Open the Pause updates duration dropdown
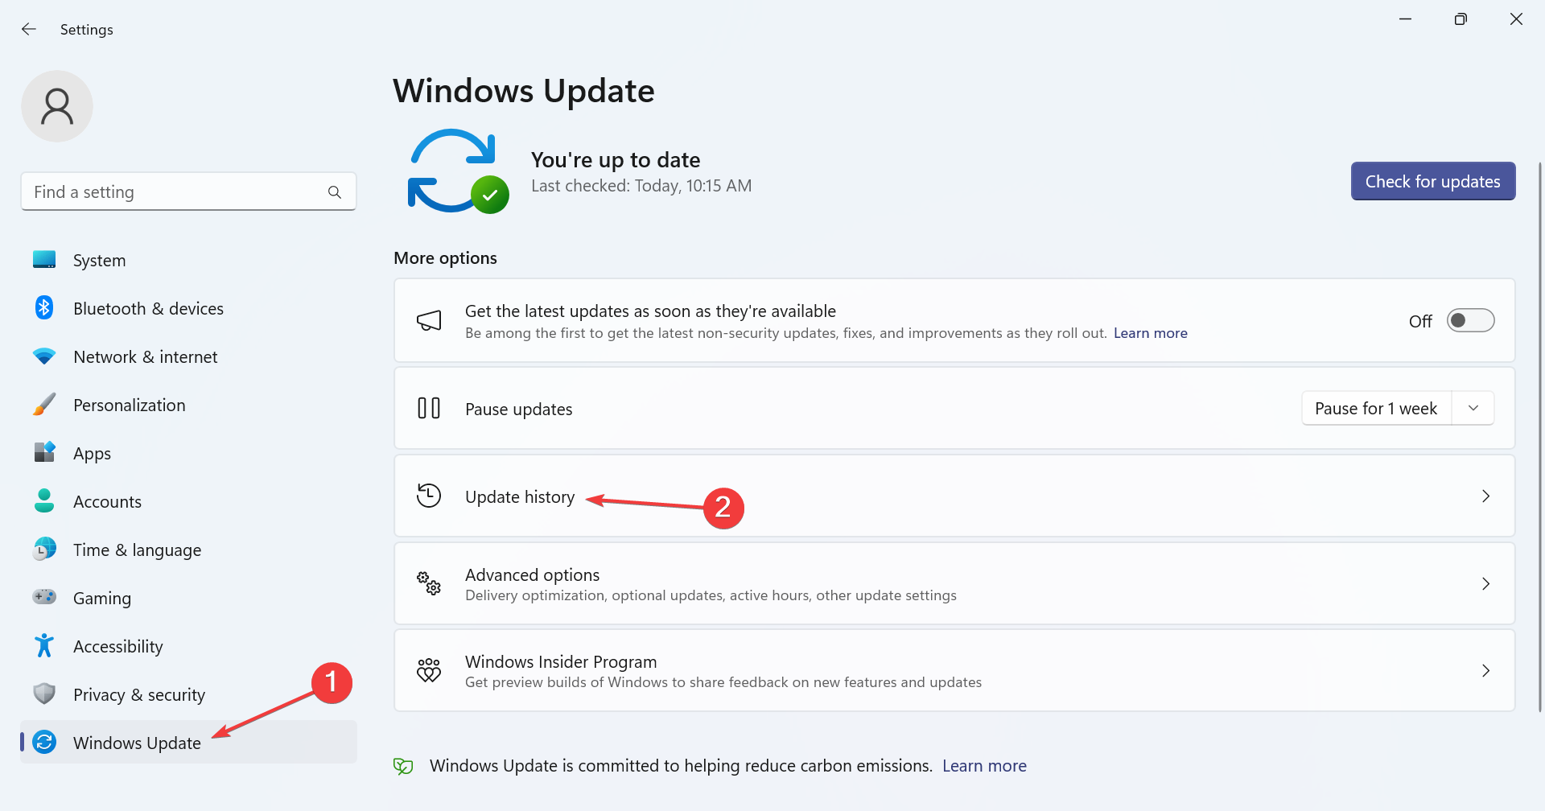Viewport: 1545px width, 811px height. click(x=1473, y=408)
